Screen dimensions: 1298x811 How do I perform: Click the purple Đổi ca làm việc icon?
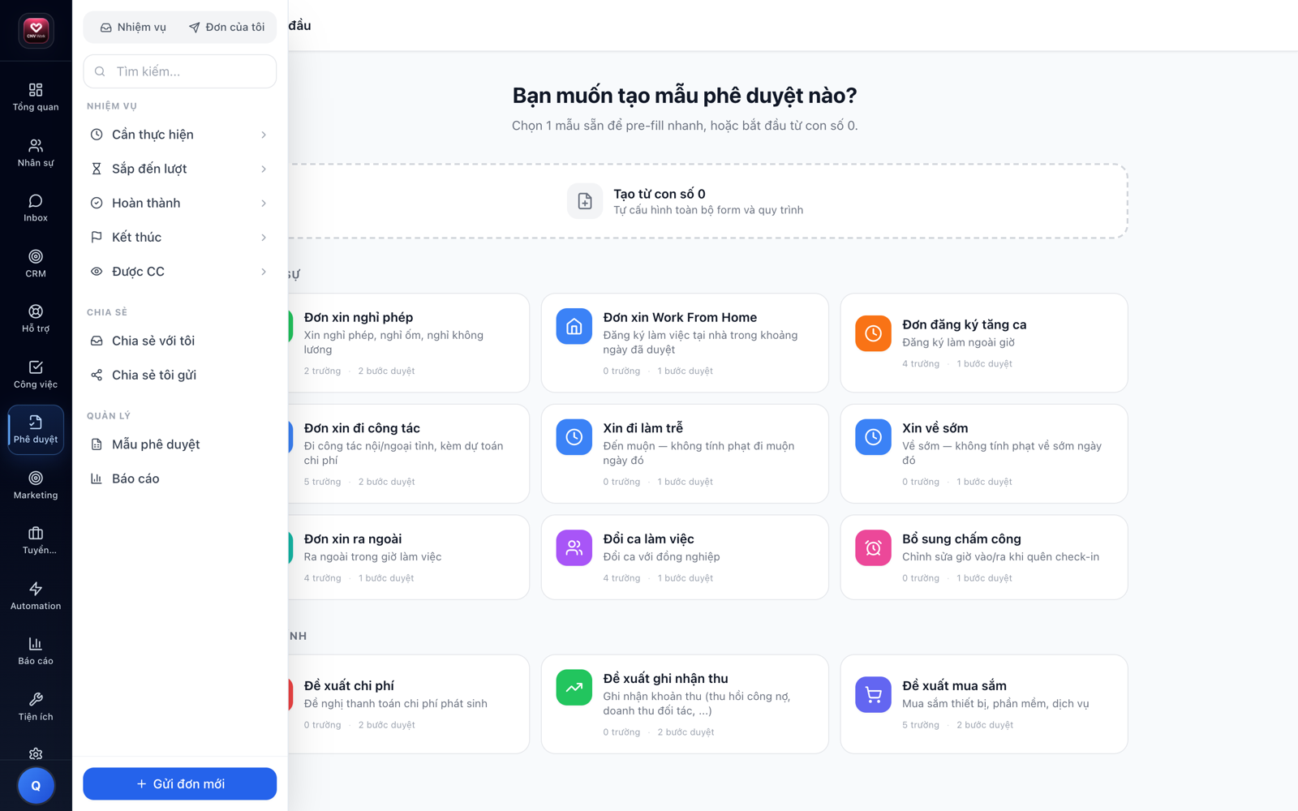(x=574, y=547)
